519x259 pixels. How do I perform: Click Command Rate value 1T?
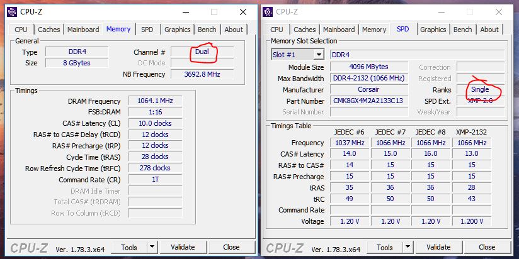155,179
